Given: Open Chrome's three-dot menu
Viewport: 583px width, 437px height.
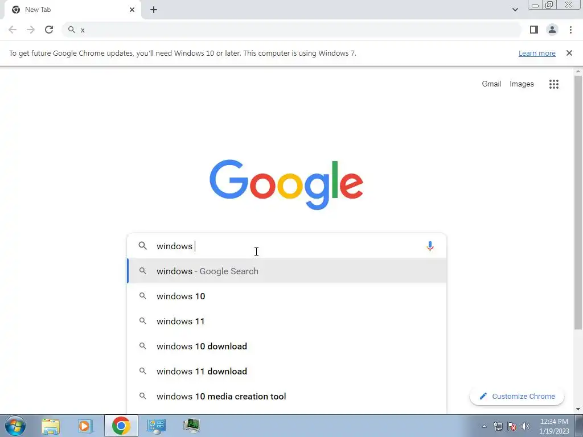Looking at the screenshot, I should [x=570, y=30].
